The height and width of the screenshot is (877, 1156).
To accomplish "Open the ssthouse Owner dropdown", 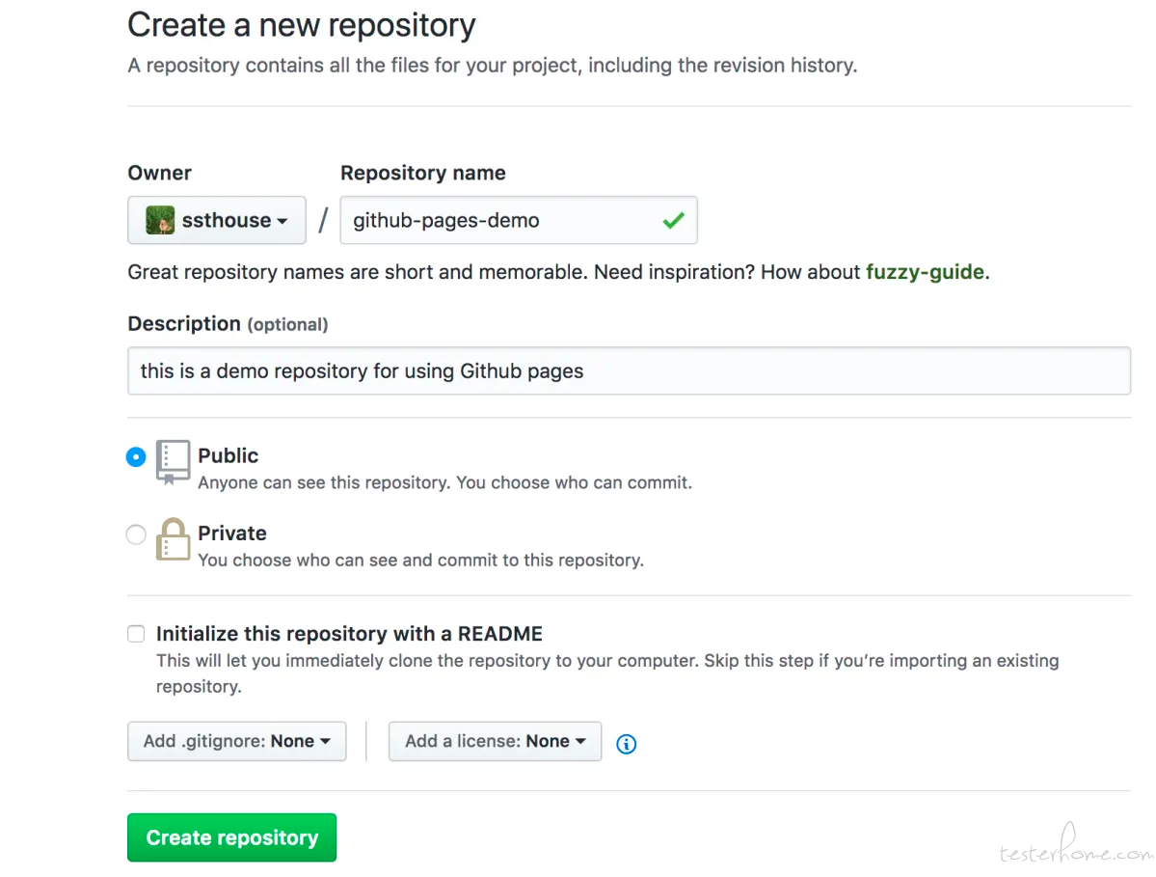I will pyautogui.click(x=217, y=220).
